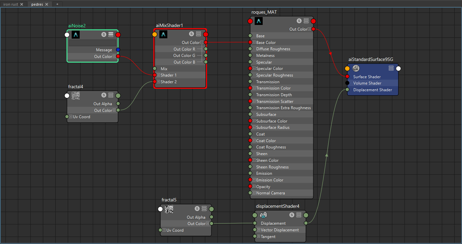The image size is (462, 244).
Task: Click the displacement shader icon on displacementShader4
Action: 263,215
